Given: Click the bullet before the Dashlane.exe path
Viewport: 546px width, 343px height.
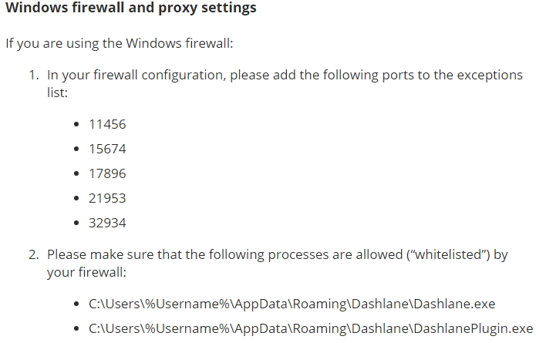Looking at the screenshot, I should click(76, 304).
